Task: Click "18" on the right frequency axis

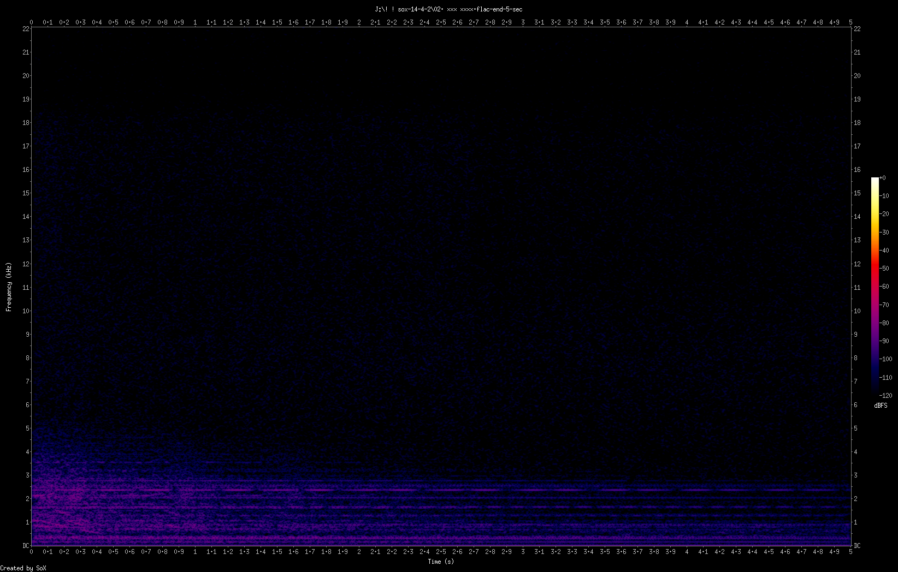Action: (x=857, y=123)
